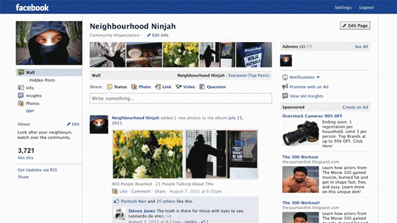Click the Logout link
Screen dimensions: 397x223
[366, 7]
